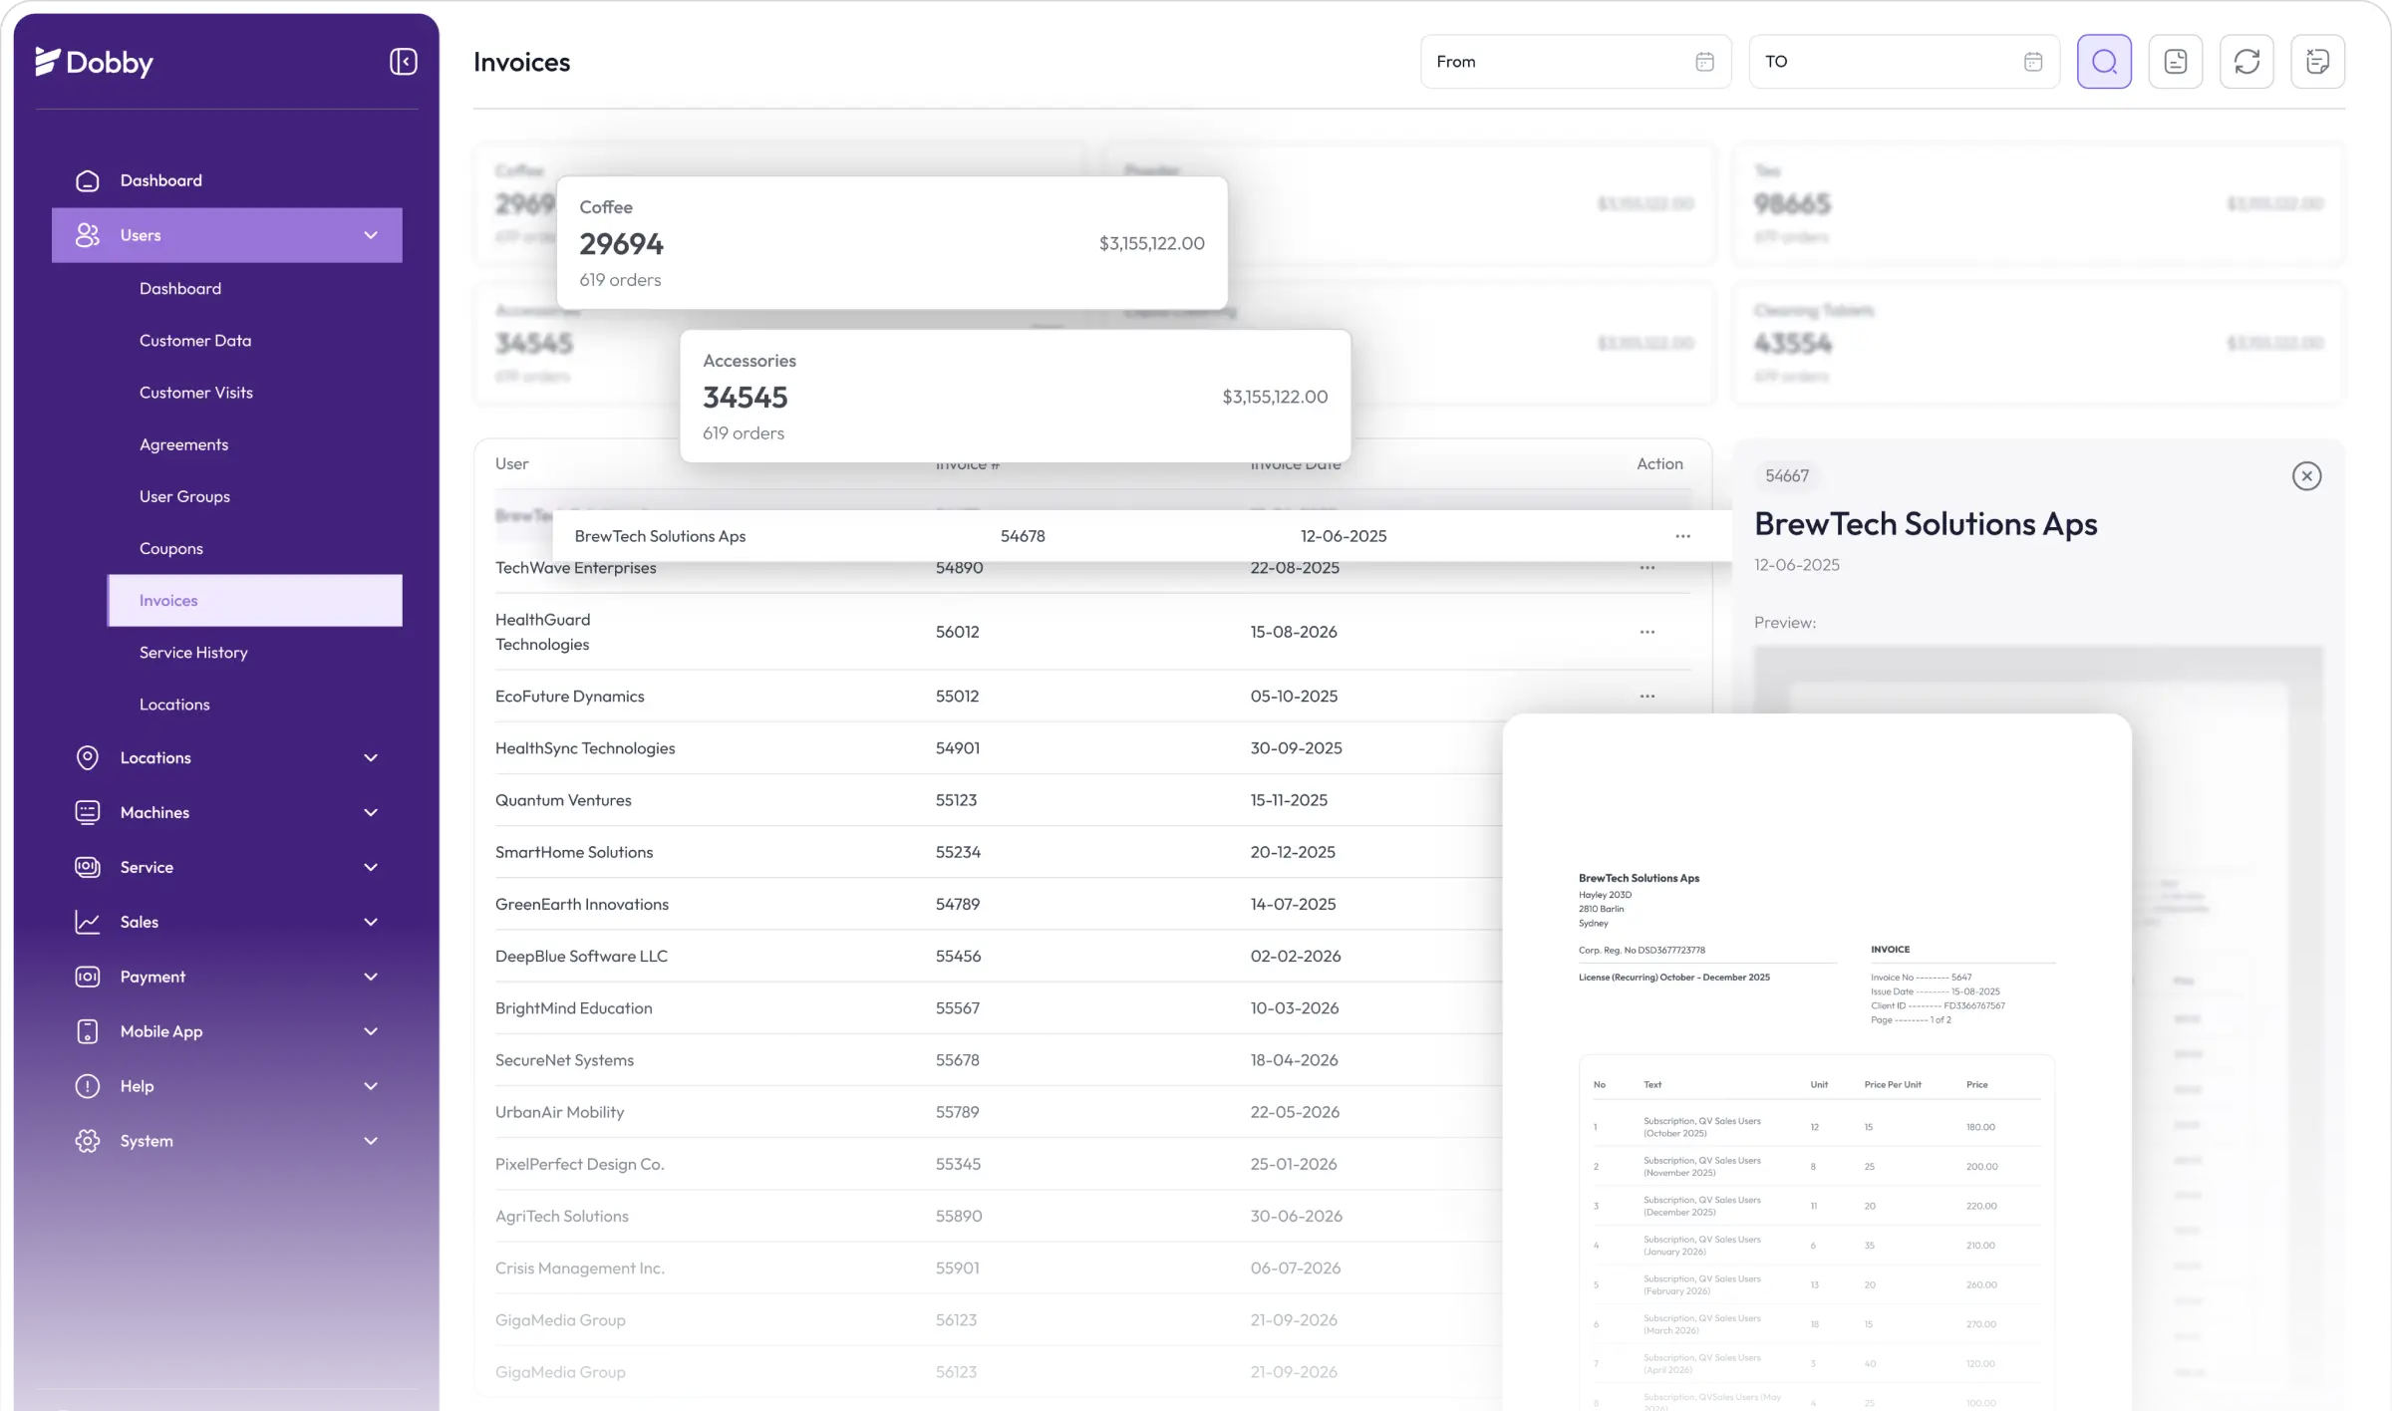
Task: Click the checklist icon at top right
Action: click(2317, 62)
